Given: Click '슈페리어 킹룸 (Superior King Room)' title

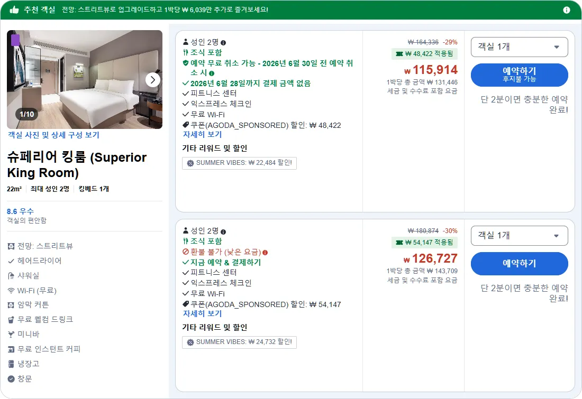Looking at the screenshot, I should click(77, 165).
